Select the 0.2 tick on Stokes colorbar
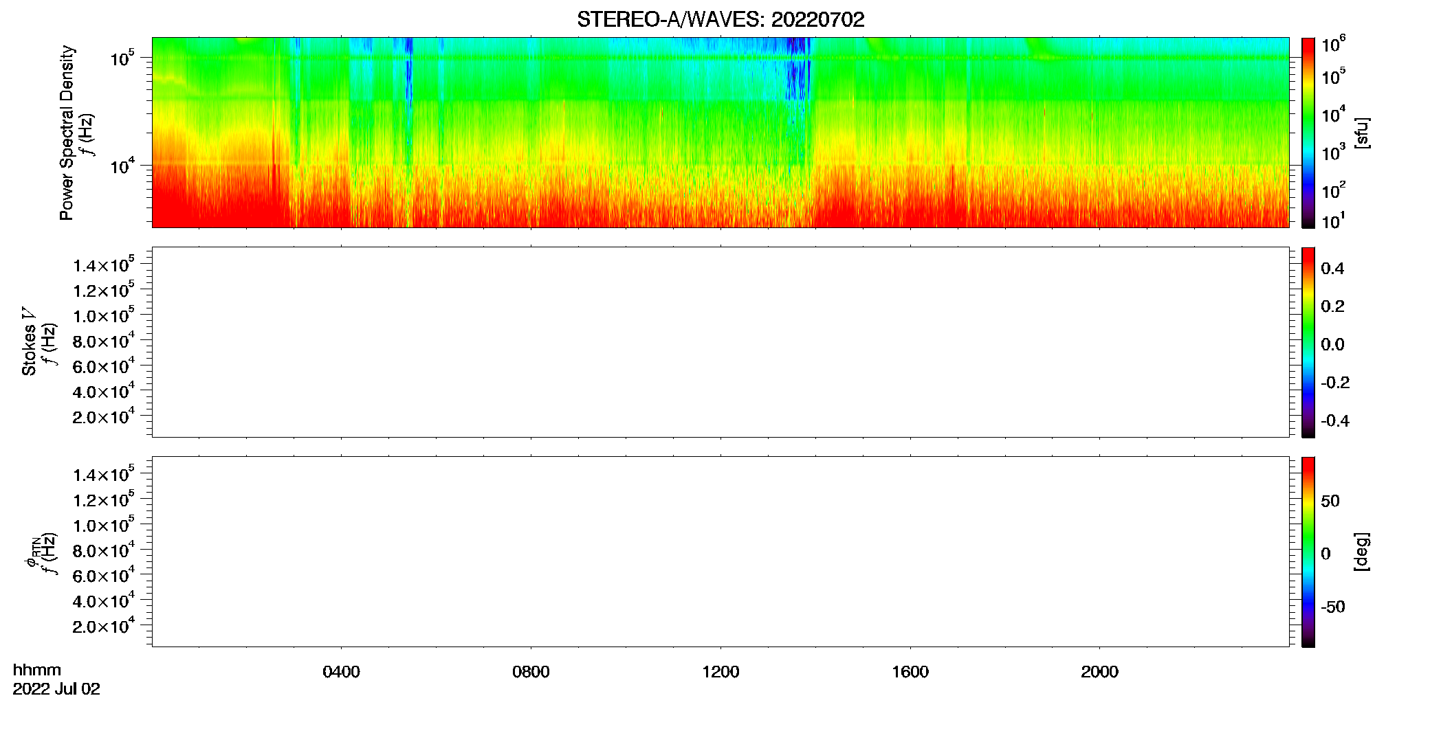Image resolution: width=1441 pixels, height=742 pixels. [x=1332, y=306]
